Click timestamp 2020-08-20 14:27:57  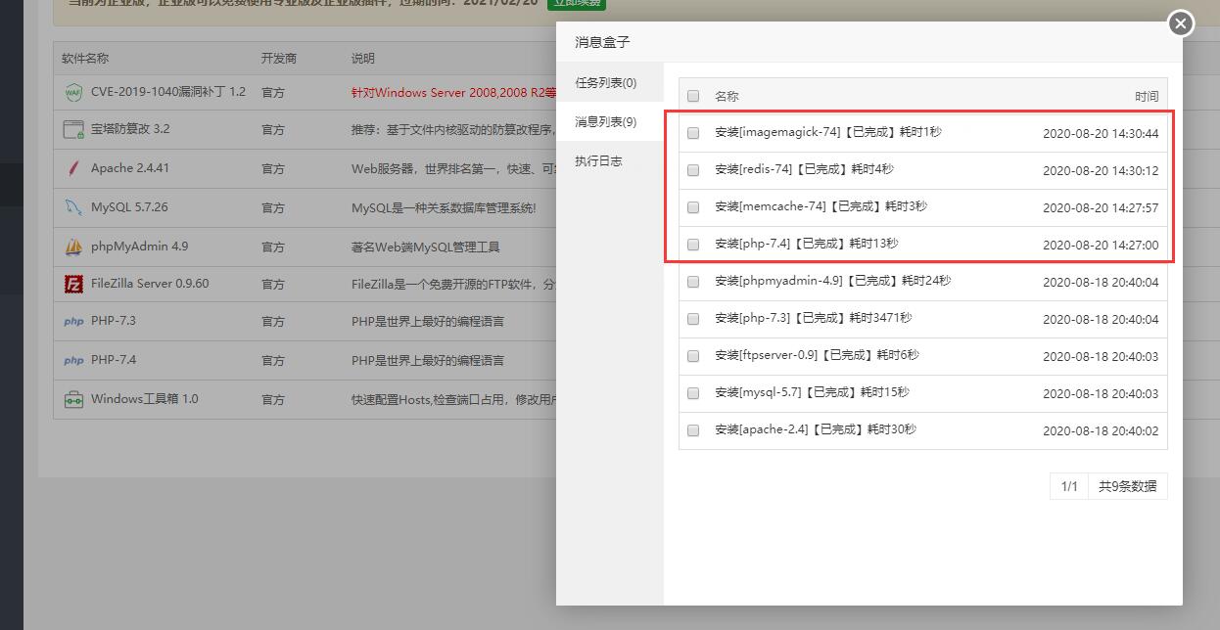click(x=1101, y=207)
